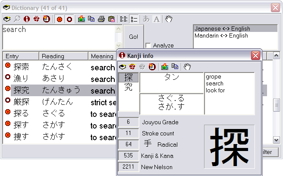Click the magnifier search icon in toolbar

point(17,19)
